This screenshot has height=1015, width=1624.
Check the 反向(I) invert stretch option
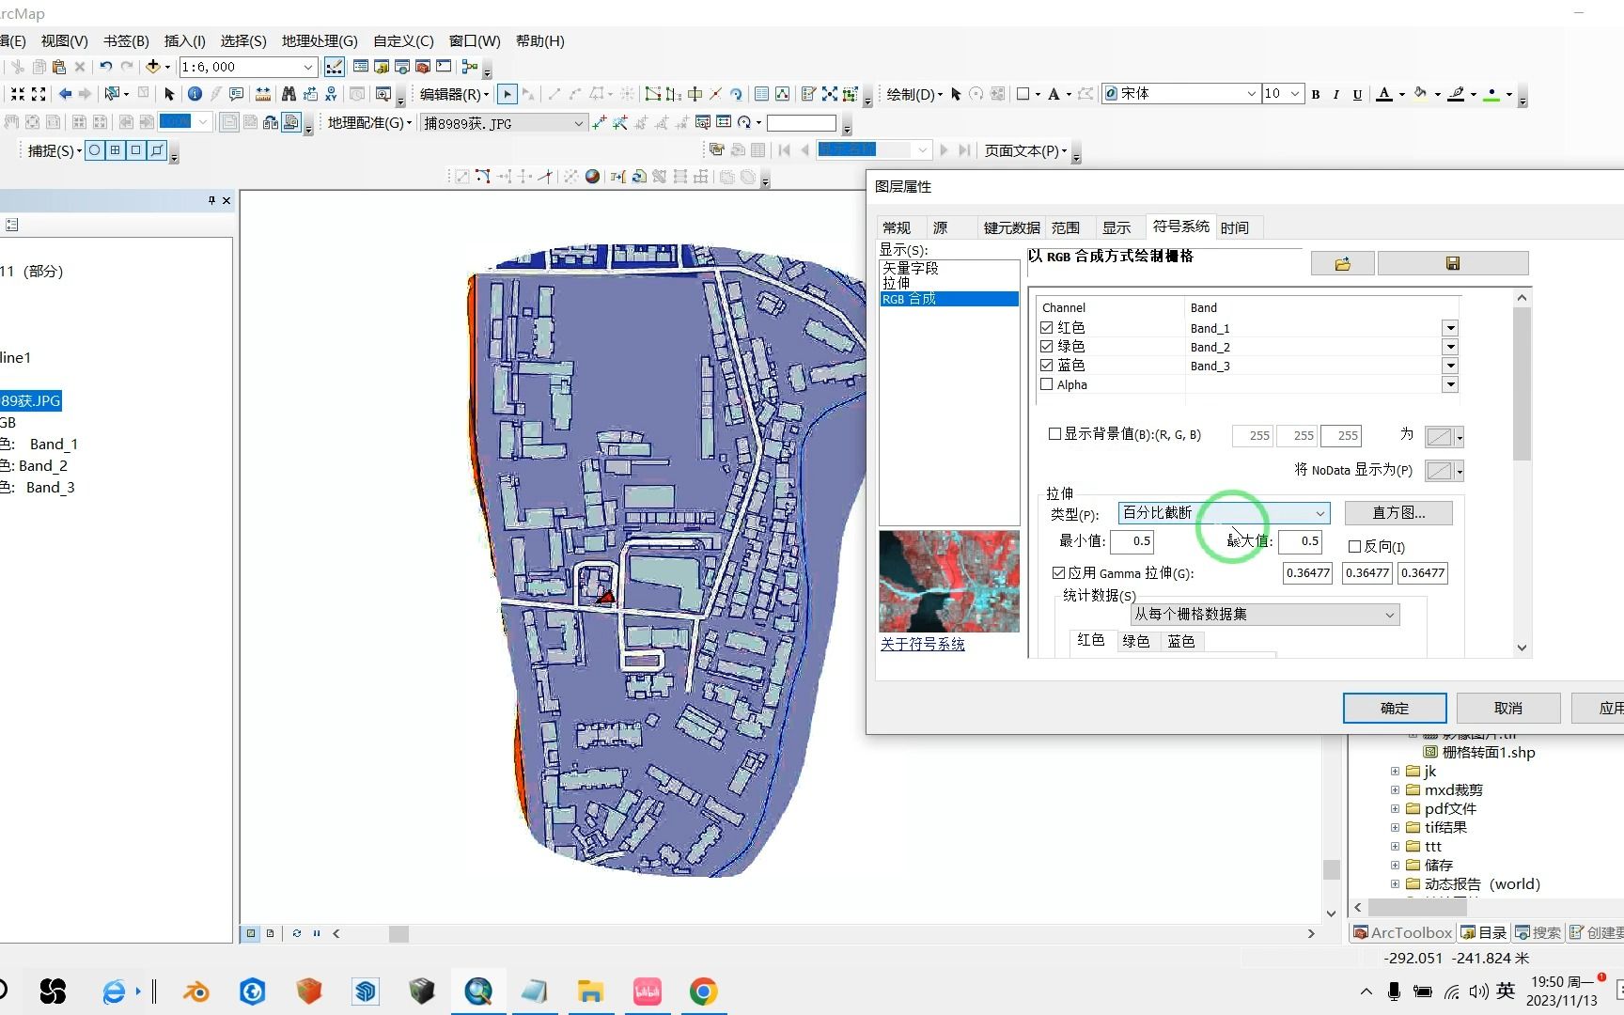[1354, 546]
